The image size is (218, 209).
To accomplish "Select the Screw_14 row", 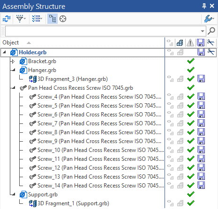I will click(101, 186).
